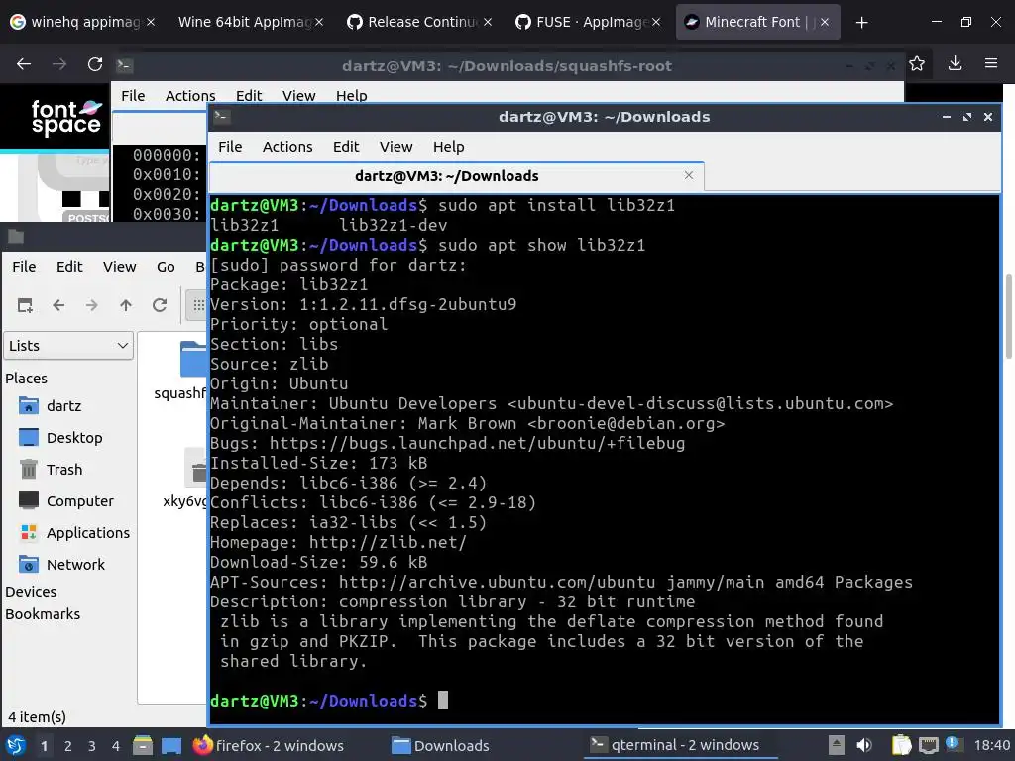This screenshot has height=761, width=1015.
Task: Go back in the file manager toolbar
Action: pyautogui.click(x=58, y=305)
